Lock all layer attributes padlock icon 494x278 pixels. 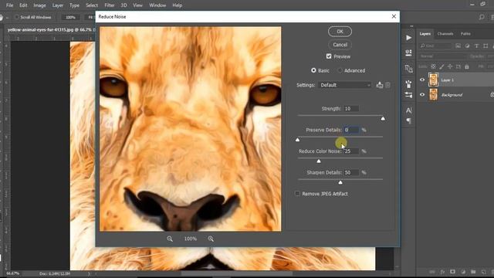(466, 66)
